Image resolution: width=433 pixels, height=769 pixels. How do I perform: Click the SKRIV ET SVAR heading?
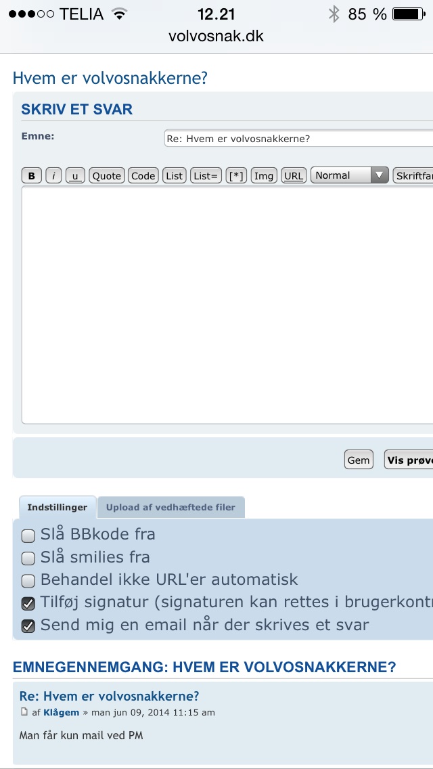(76, 110)
